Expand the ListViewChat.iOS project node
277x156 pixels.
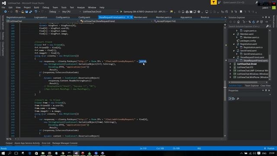click(230, 68)
